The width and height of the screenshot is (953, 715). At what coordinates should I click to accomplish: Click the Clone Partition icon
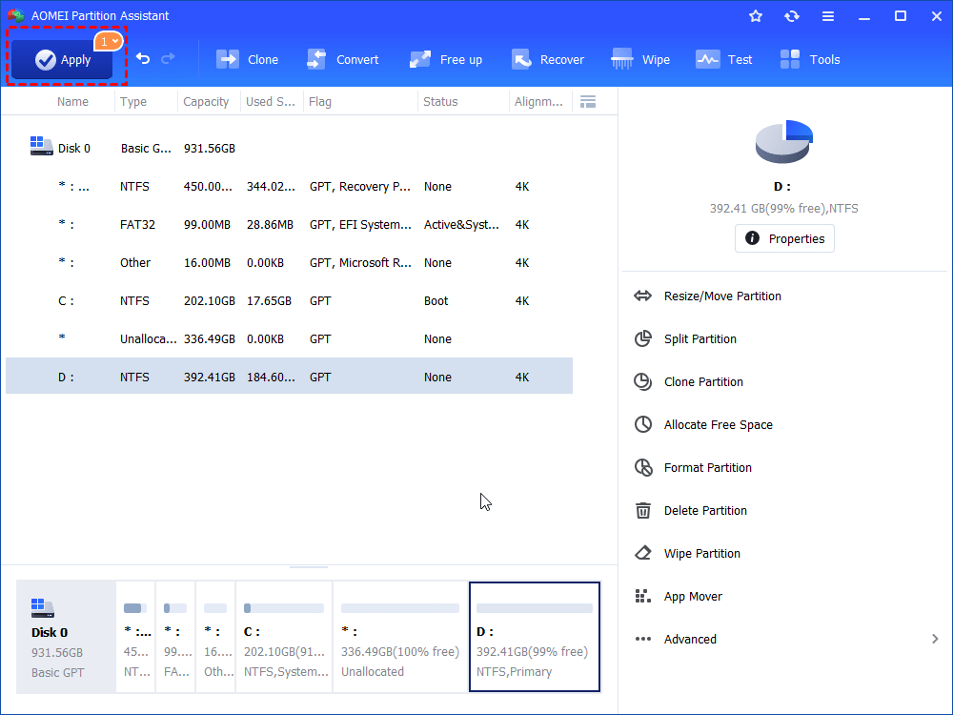point(642,382)
